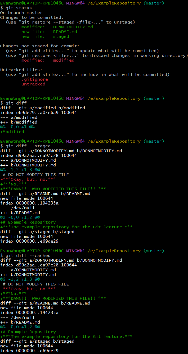Click the hint about updating what will be committed

(x=82, y=51)
